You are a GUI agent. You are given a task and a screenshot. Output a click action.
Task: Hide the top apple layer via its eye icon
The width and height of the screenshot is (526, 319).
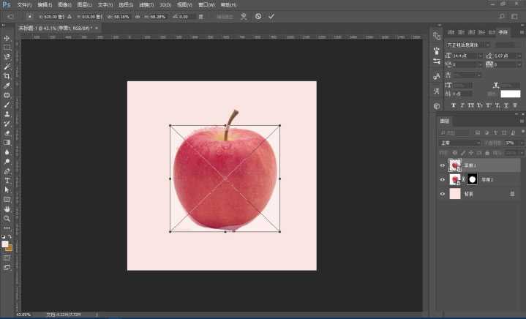[442, 165]
